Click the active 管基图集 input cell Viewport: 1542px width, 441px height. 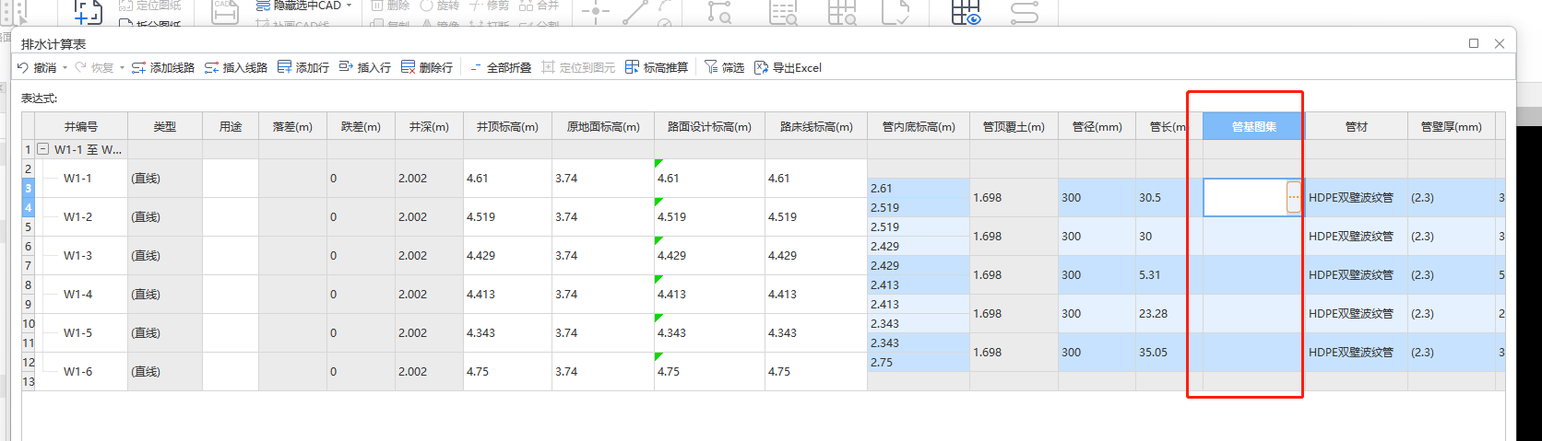1245,197
